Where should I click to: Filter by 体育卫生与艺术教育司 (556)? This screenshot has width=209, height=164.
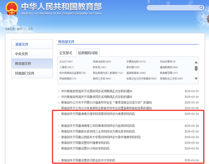142,78
